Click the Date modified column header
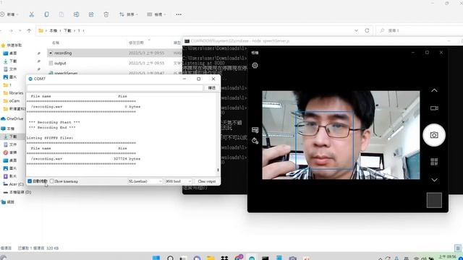Image resolution: width=463 pixels, height=260 pixels. pyautogui.click(x=136, y=43)
